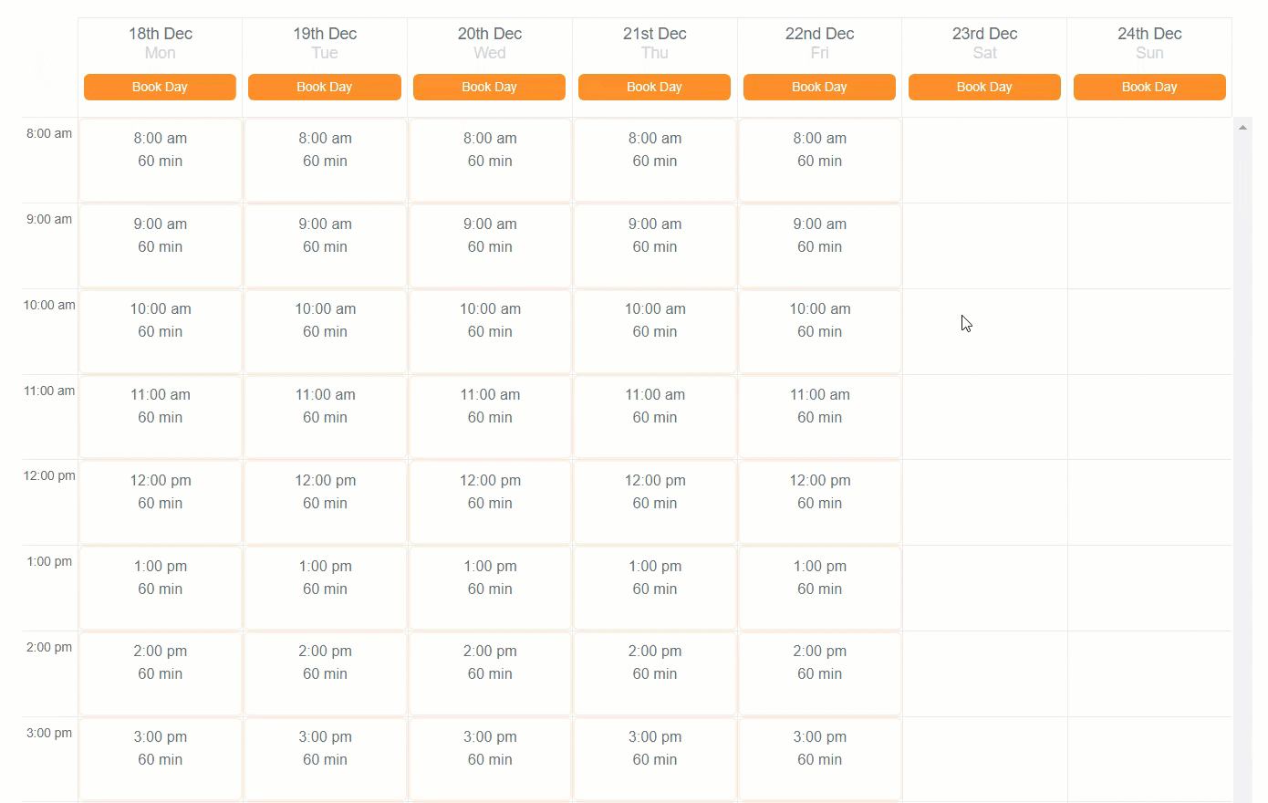Click Book Day for 20th Dec Wednesday
Screen dimensions: 1268x803
pyautogui.click(x=489, y=87)
